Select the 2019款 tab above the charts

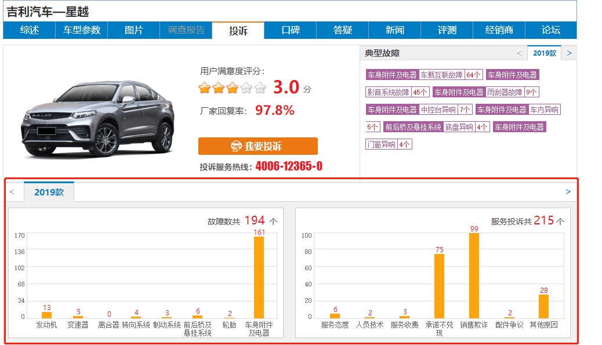point(49,192)
